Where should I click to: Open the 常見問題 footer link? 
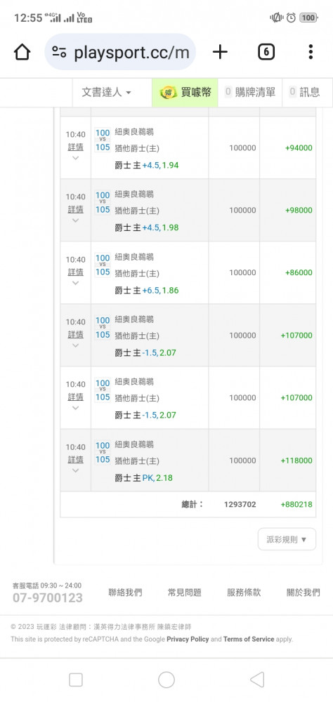(x=184, y=592)
